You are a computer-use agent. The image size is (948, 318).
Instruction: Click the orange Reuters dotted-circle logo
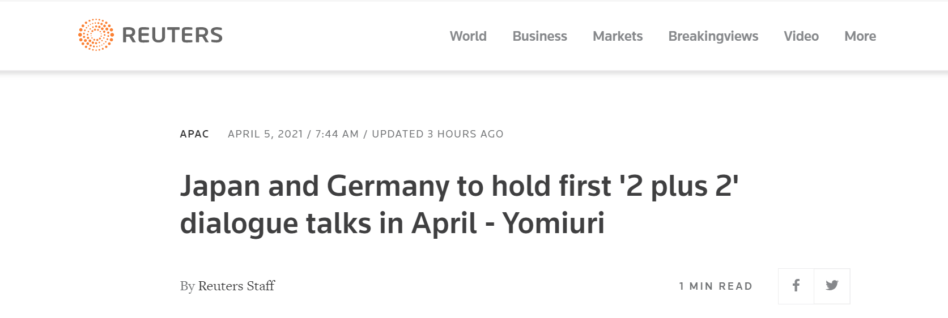[96, 35]
